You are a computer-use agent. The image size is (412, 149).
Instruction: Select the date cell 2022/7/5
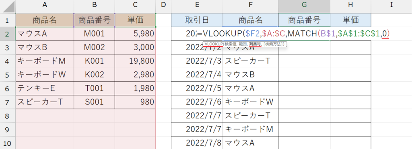(x=197, y=89)
